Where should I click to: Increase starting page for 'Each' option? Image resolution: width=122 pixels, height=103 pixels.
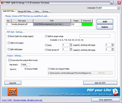click(113, 44)
